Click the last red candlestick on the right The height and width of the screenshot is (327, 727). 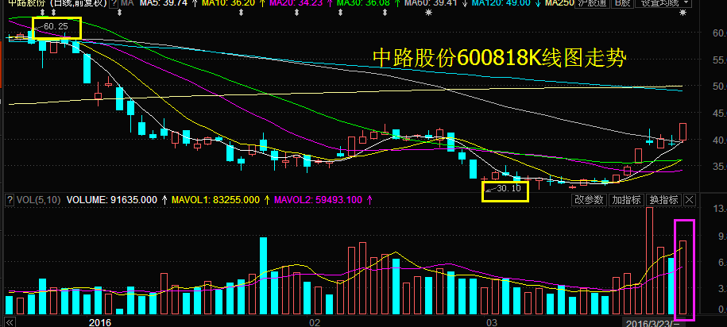pos(683,132)
